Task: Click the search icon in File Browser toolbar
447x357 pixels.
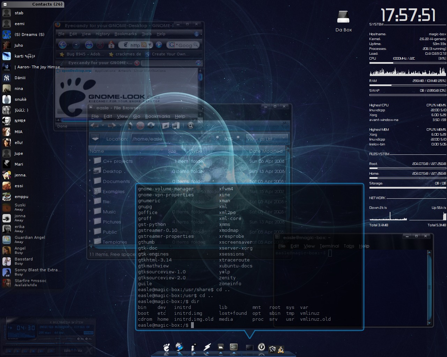Action: (x=191, y=126)
